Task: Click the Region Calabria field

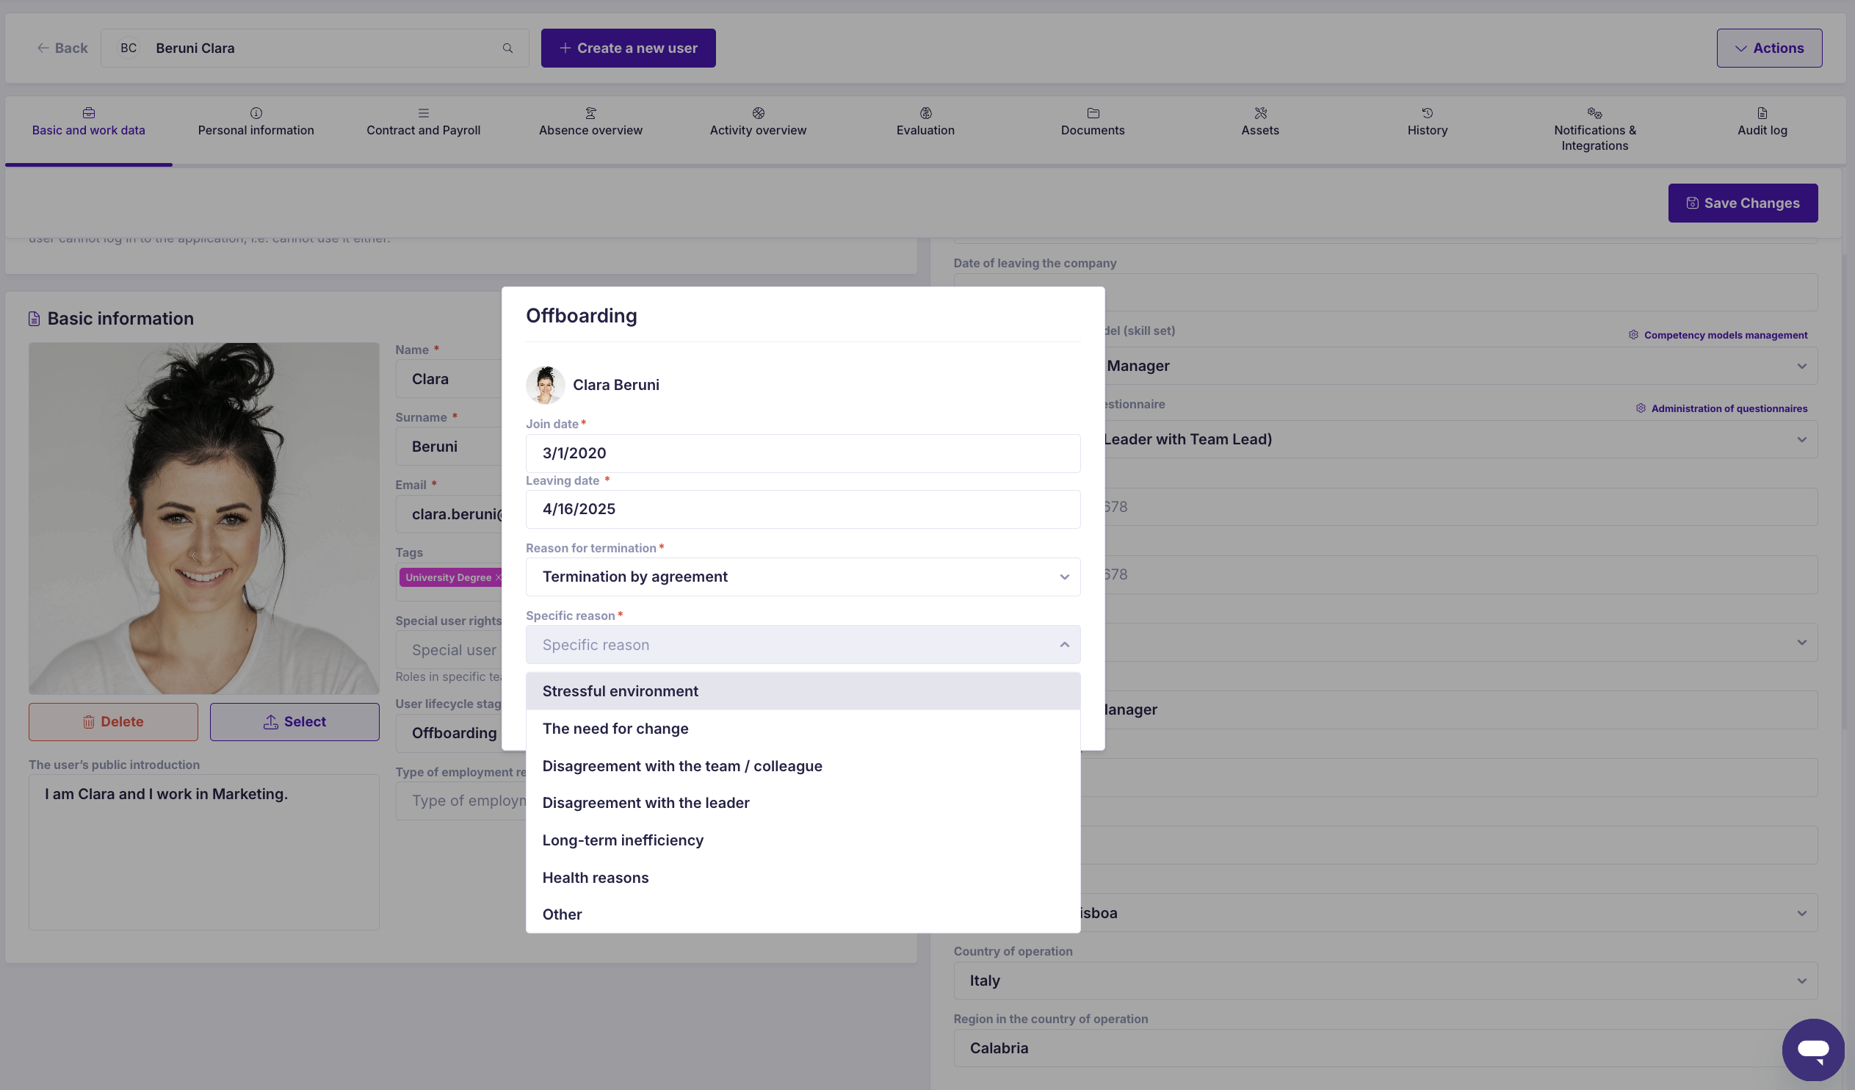Action: pos(1385,1048)
